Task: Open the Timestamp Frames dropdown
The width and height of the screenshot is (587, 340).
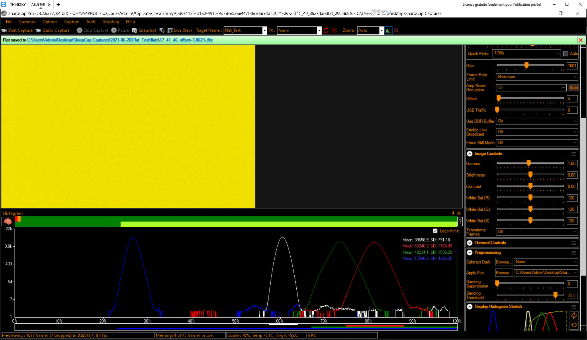Action: pos(537,232)
